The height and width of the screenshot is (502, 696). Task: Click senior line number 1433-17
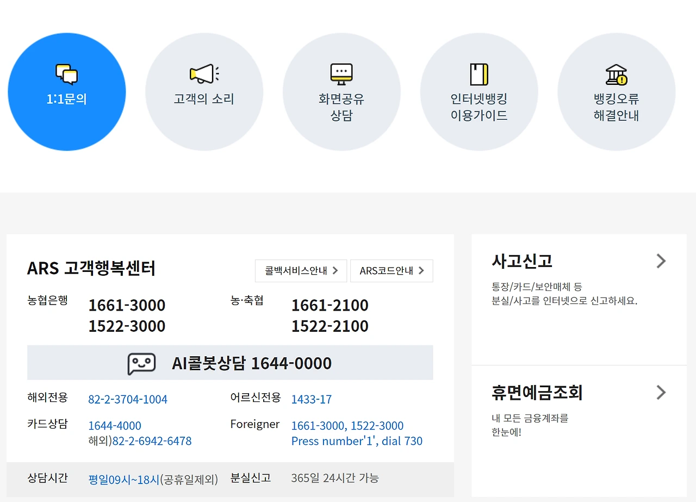(312, 399)
